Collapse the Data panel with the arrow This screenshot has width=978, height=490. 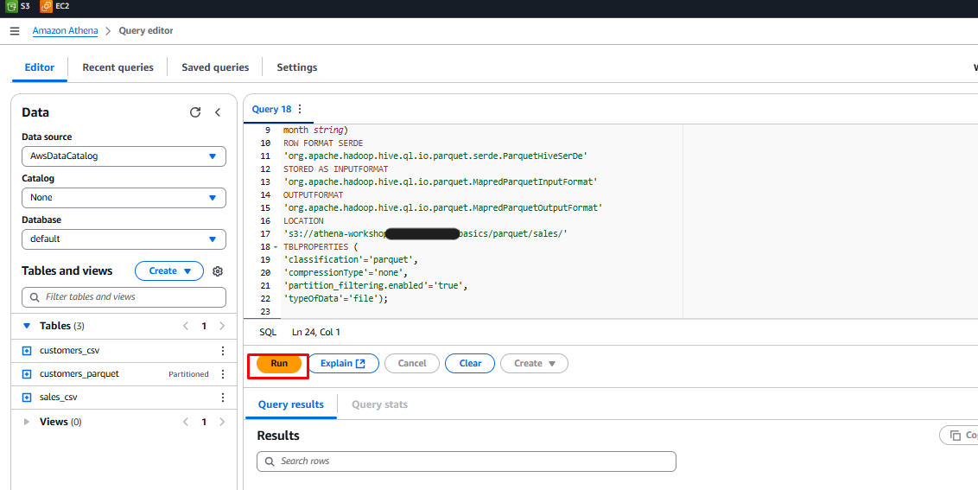(218, 112)
